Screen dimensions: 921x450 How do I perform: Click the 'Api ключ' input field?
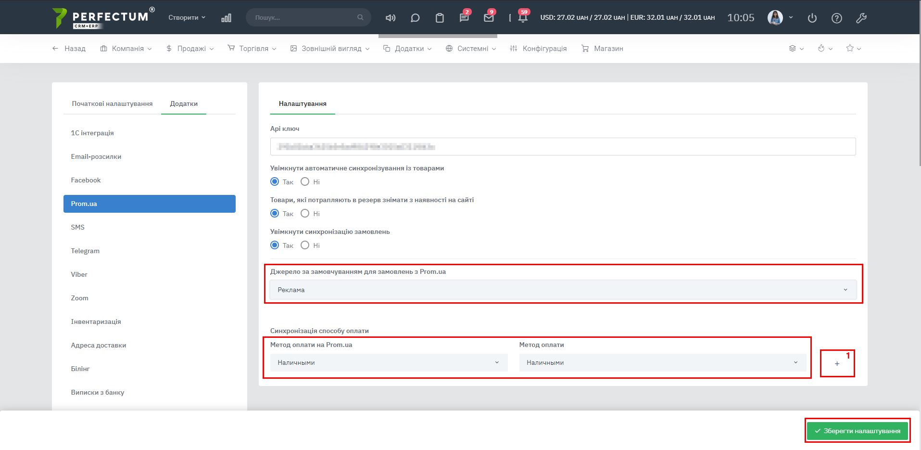(563, 147)
